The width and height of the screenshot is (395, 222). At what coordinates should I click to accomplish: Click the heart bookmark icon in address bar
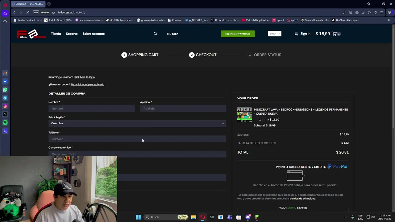coord(375,12)
